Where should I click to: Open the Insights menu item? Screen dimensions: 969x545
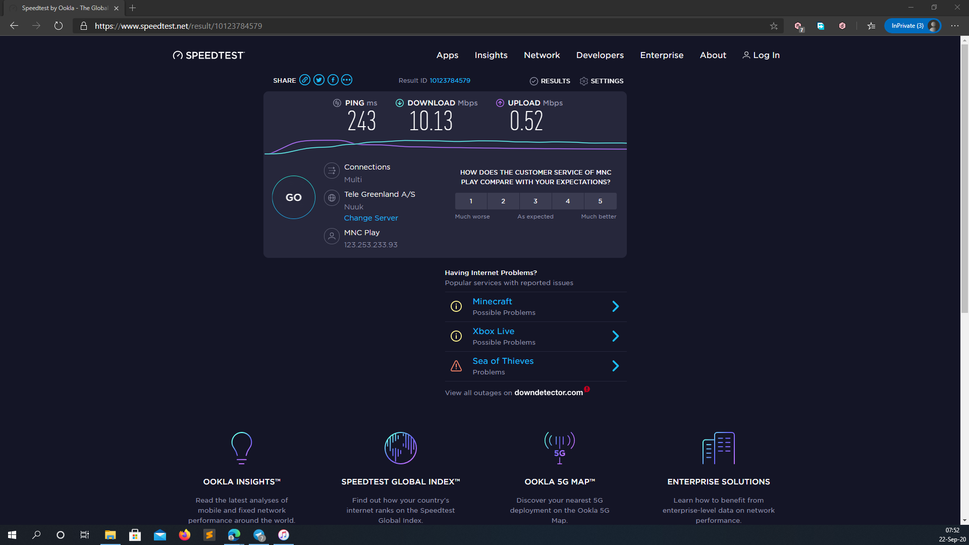491,55
